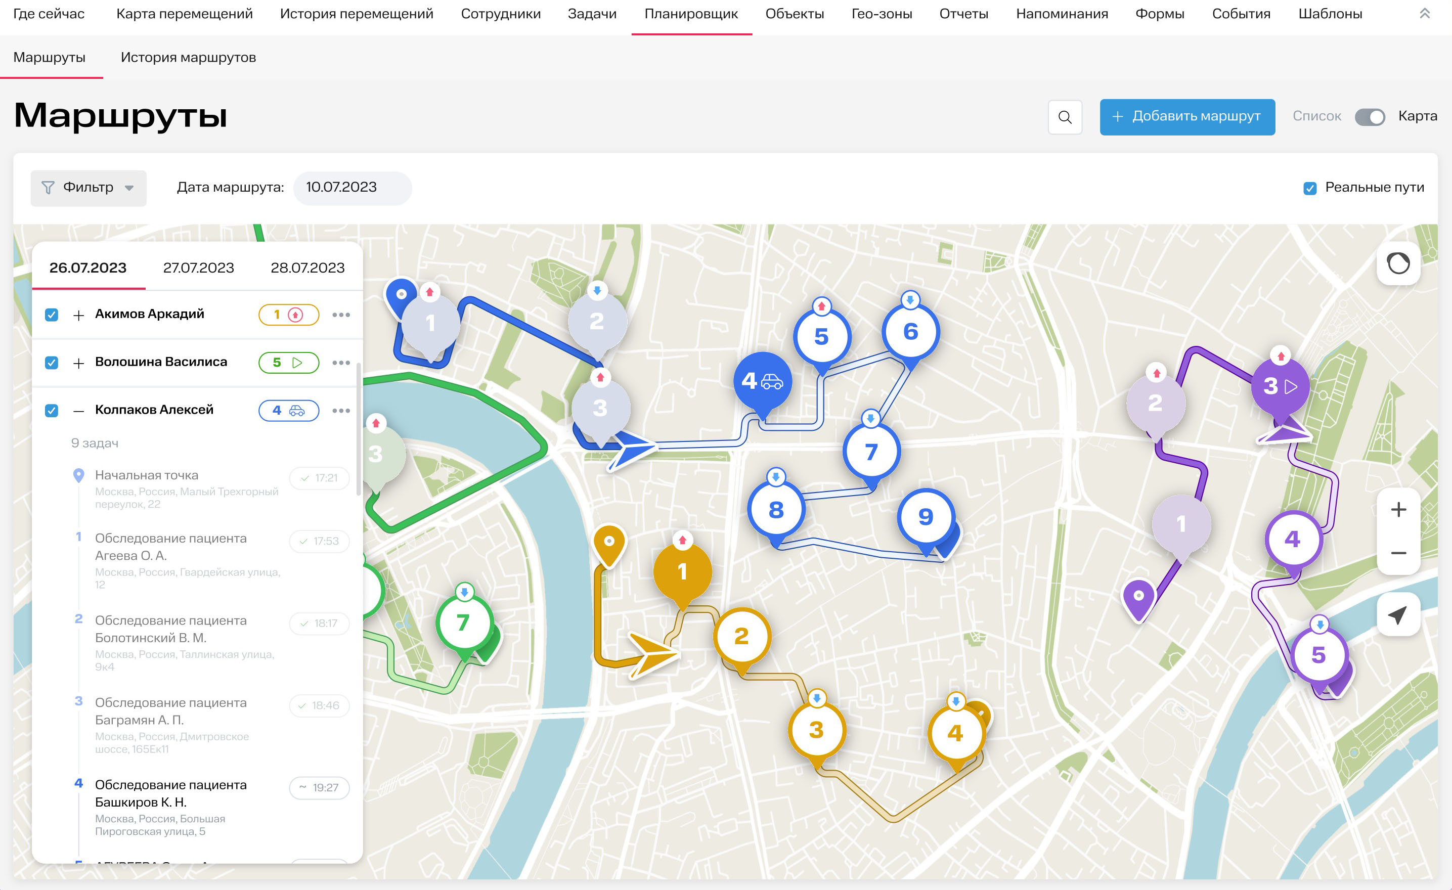This screenshot has width=1452, height=890.
Task: Open task Обследование пациента Башкиров К. Н.
Action: coord(171,793)
